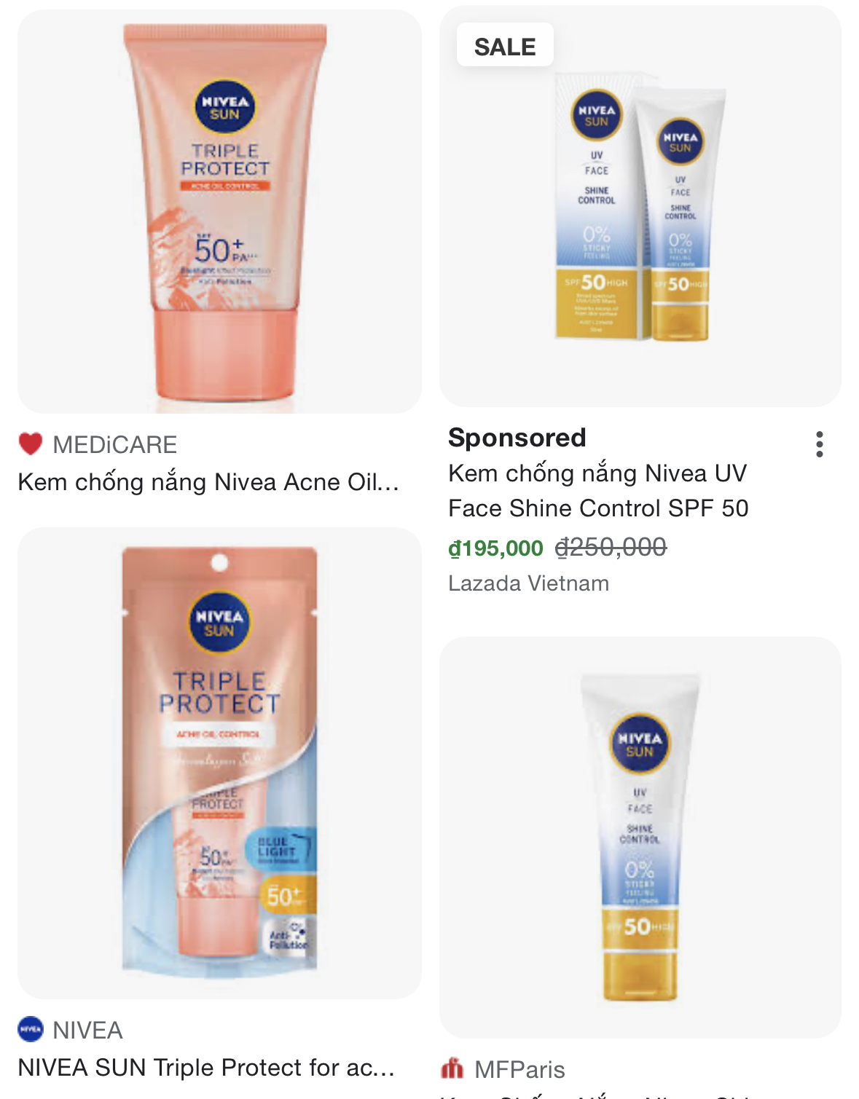The width and height of the screenshot is (859, 1099).
Task: Click the MEDiCARE red heart store icon
Action: click(31, 444)
